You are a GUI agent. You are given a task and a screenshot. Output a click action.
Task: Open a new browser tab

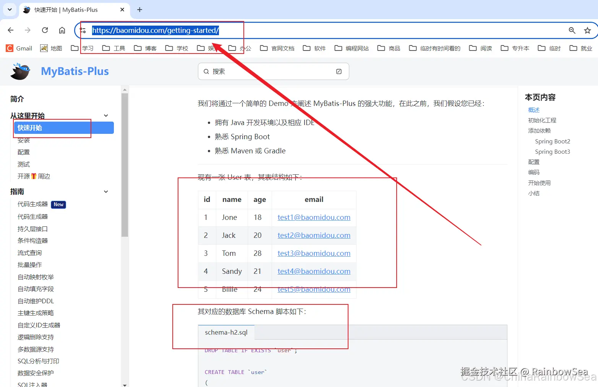(140, 10)
